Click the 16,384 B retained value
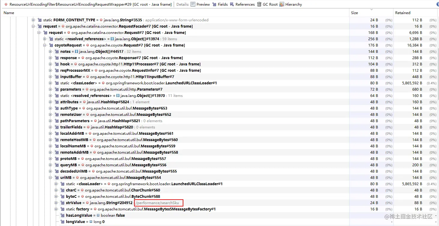This screenshot has height=226, width=439. coord(415,45)
